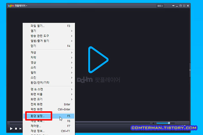The image size is (203, 135).
Task: Expand the right-side playlist panel handle
Action: point(190,70)
